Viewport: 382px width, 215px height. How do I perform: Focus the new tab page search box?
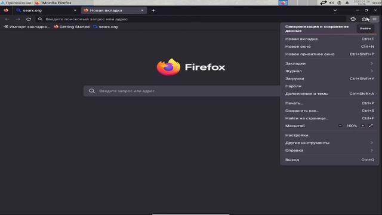181,91
